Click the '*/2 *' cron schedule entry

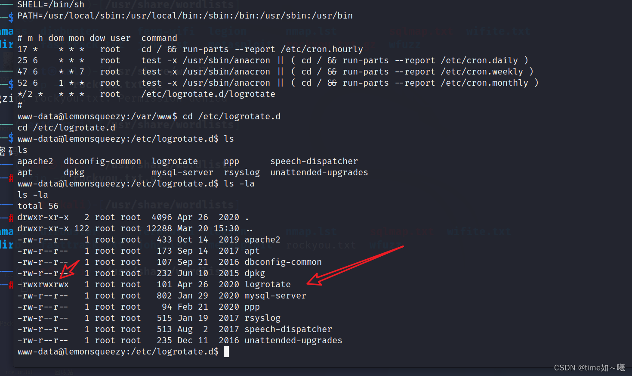tap(30, 94)
